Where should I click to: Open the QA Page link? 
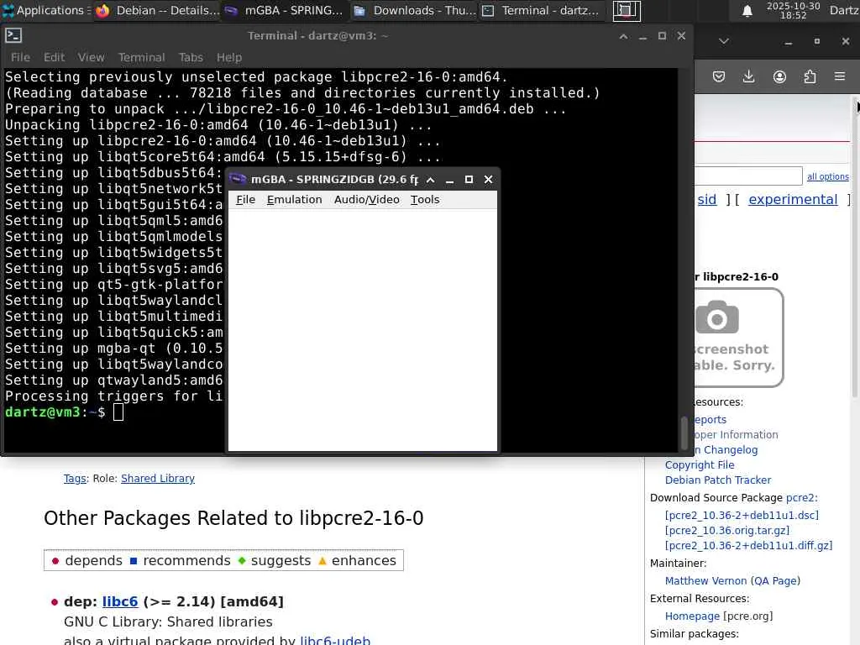click(x=775, y=581)
